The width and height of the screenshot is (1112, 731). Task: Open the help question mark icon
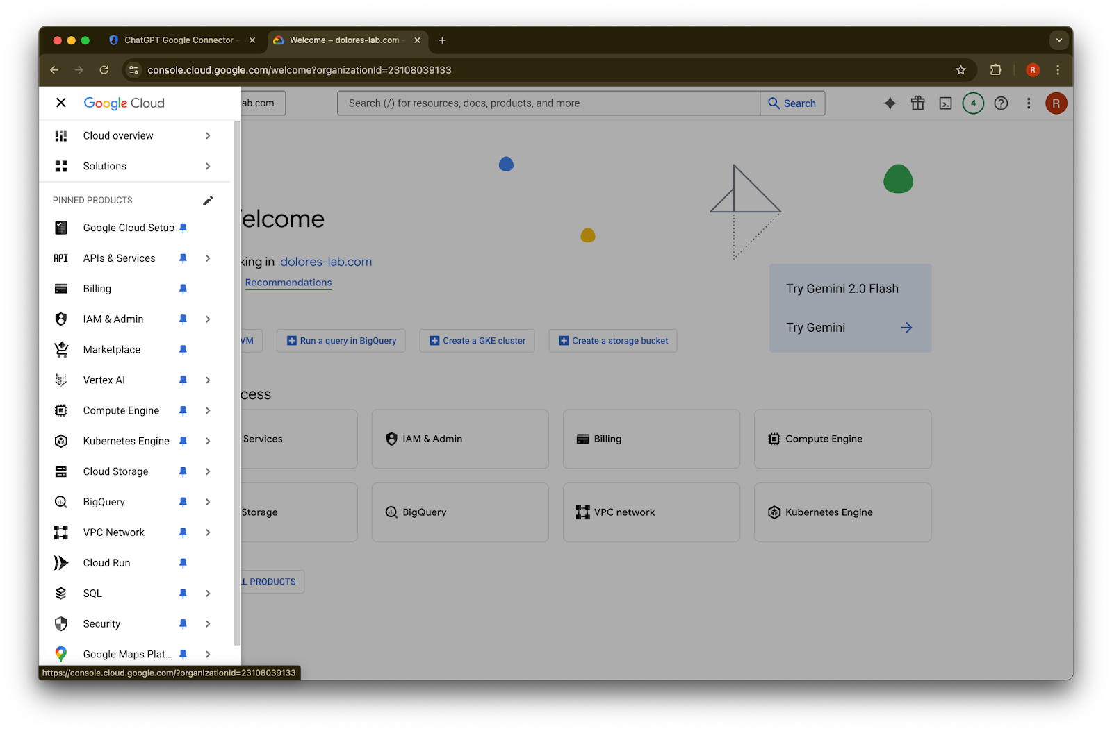[1001, 103]
